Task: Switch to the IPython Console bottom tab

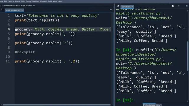Action: [149, 105]
